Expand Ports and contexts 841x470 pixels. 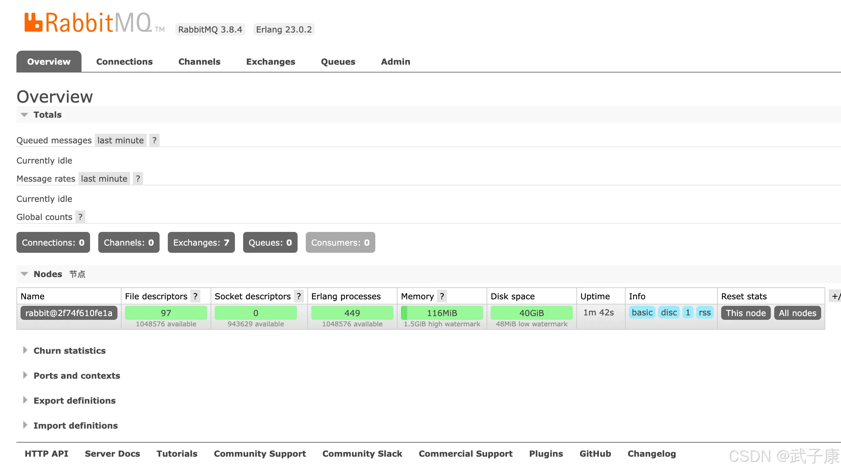[x=77, y=376]
